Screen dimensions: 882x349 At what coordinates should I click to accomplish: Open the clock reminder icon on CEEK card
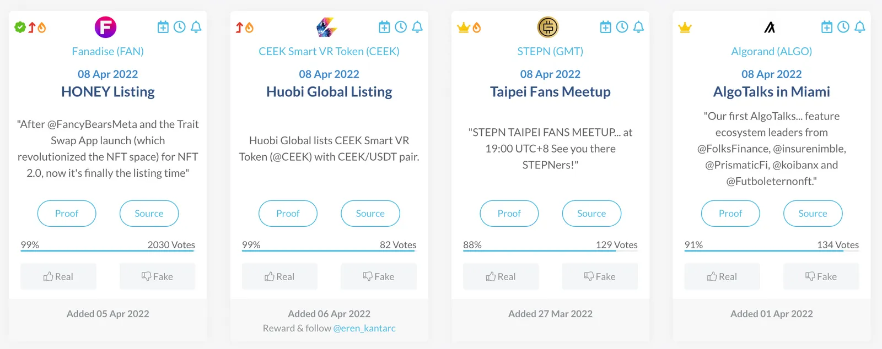pos(401,27)
